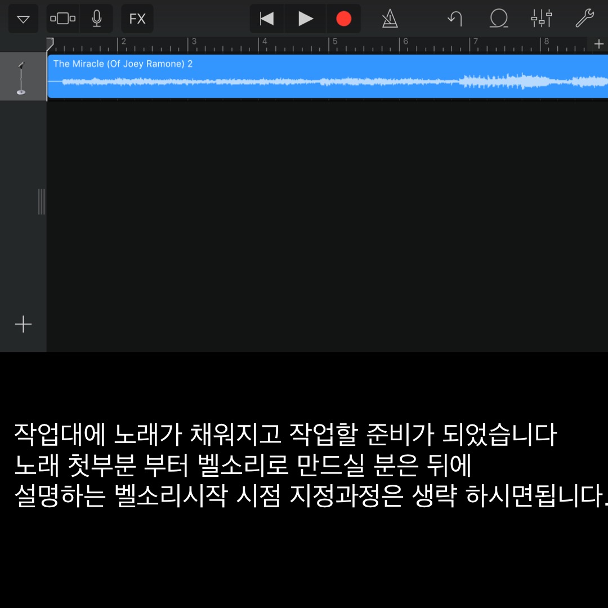Image resolution: width=608 pixels, height=608 pixels.
Task: Click the playhead at the ruler start
Action: click(x=50, y=43)
